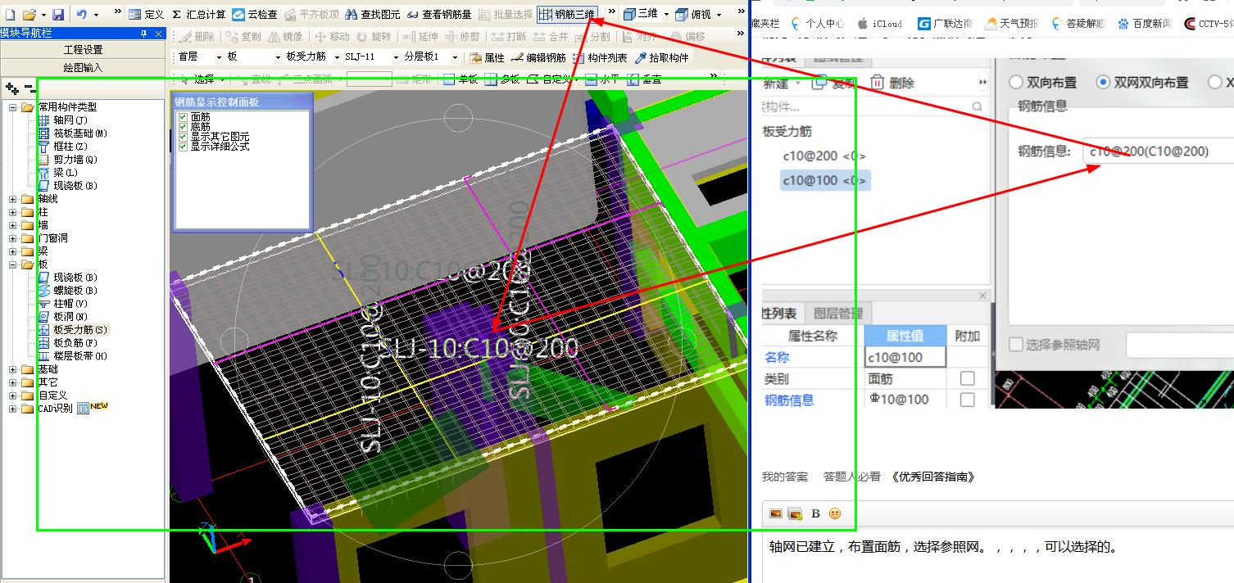The image size is (1234, 583).
Task: Open the folder icon in top toolbar
Action: (29, 15)
